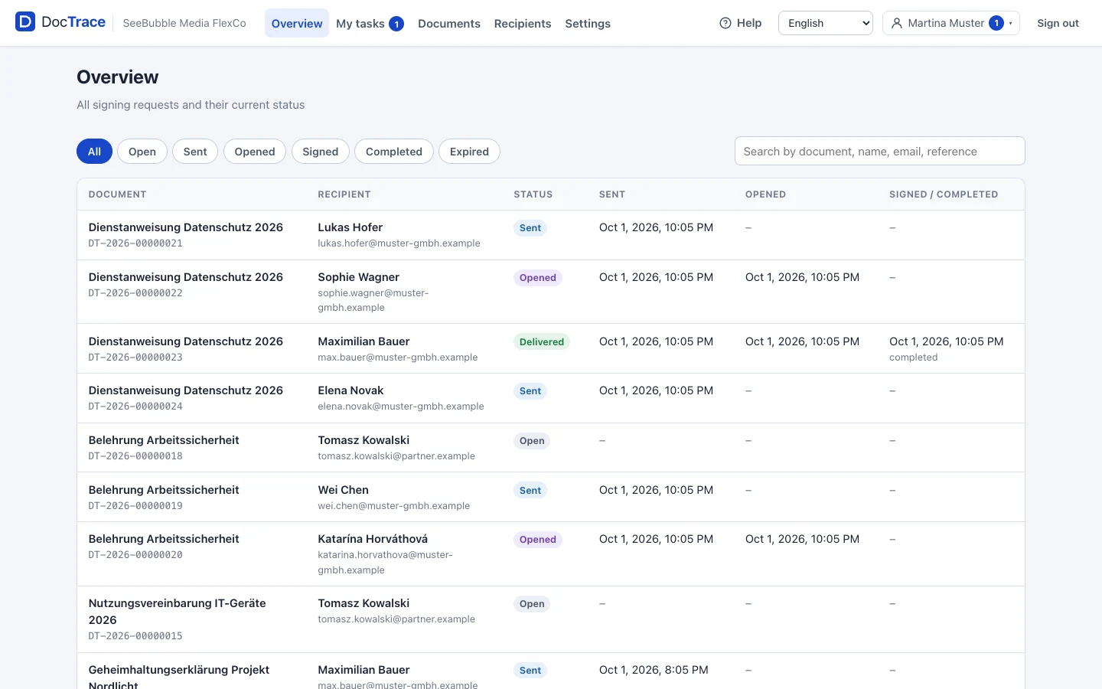
Task: Filter requests by Sent status
Action: (195, 152)
